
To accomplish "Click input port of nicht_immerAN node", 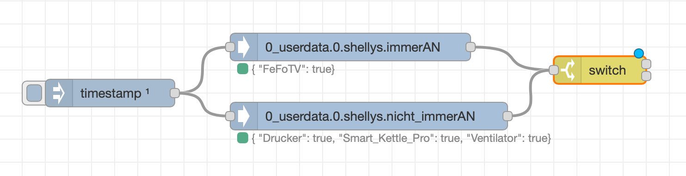I will (230, 116).
